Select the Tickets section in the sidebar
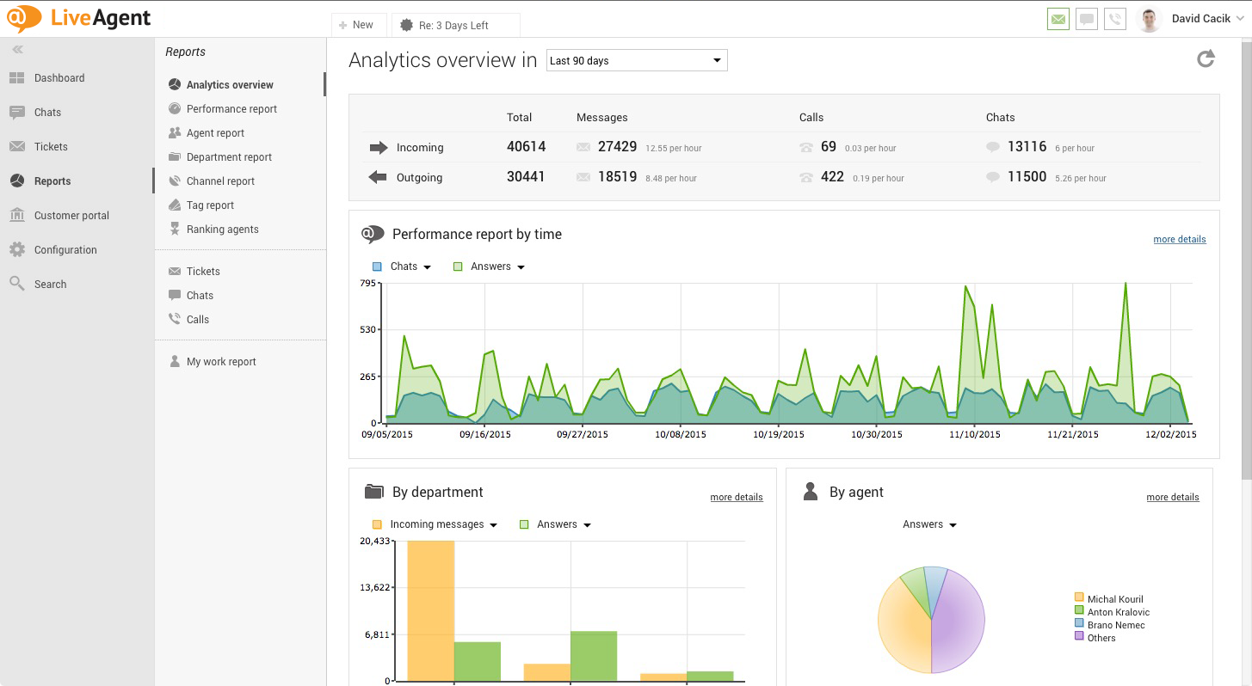The height and width of the screenshot is (686, 1252). [x=49, y=146]
